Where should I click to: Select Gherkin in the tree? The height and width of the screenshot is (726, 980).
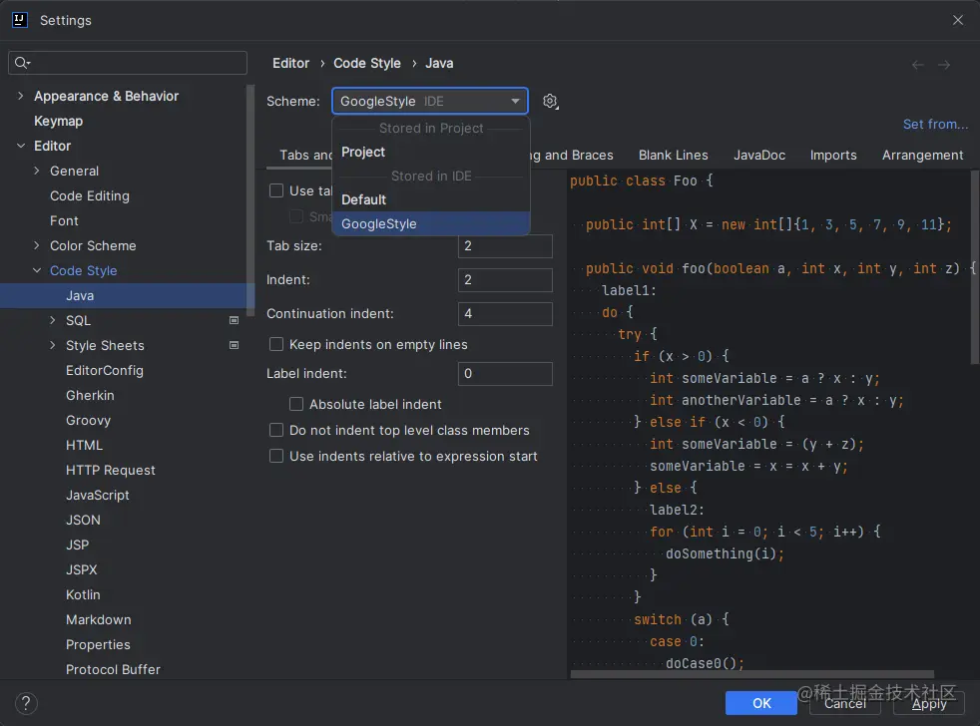coord(90,396)
